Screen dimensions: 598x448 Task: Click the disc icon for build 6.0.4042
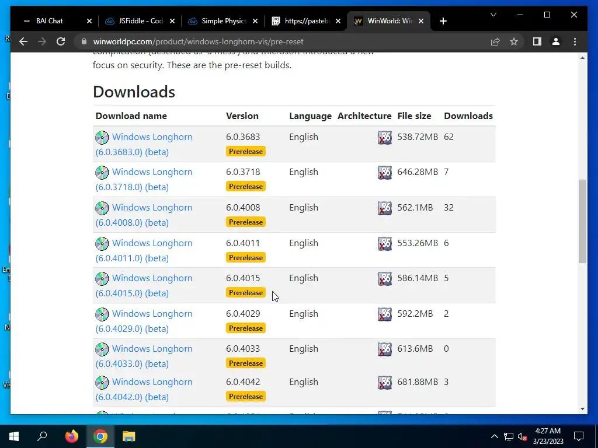click(x=102, y=383)
